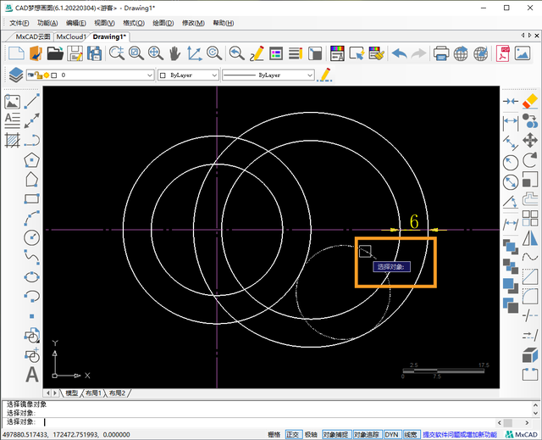Viewport: 542px width, 440px height.
Task: Select the large text A tool
Action: tap(32, 374)
